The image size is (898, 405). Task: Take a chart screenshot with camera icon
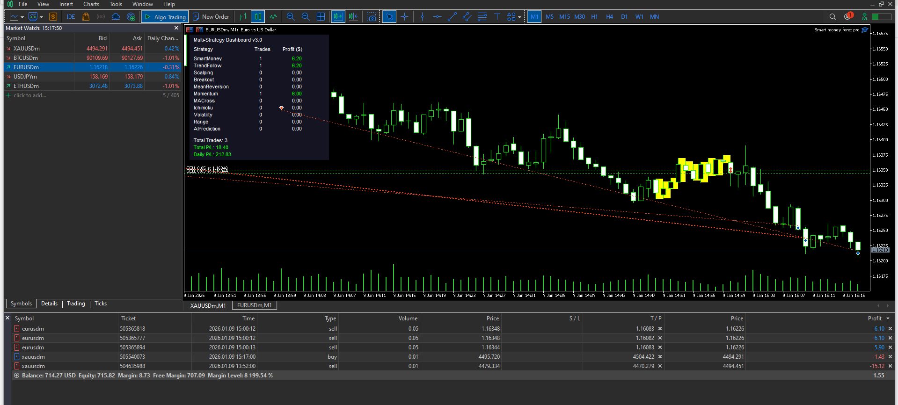pyautogui.click(x=372, y=17)
